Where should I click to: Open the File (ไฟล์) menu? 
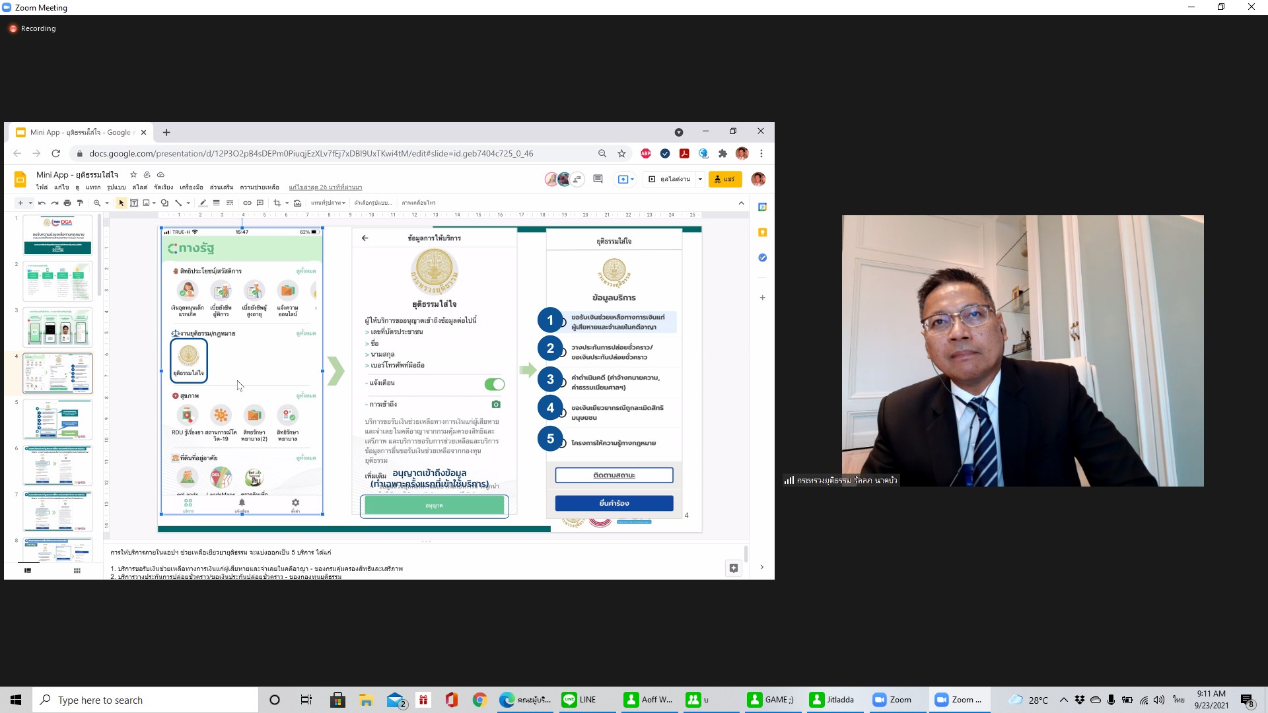[x=42, y=187]
